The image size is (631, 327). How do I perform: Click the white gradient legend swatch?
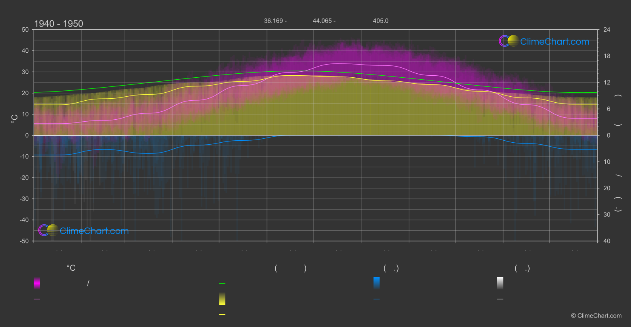[x=500, y=283]
